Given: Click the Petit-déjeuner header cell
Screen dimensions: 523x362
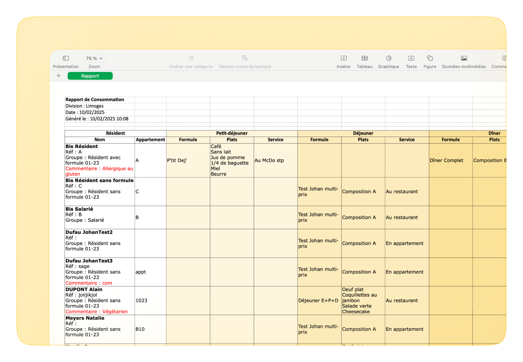Looking at the screenshot, I should (231, 133).
